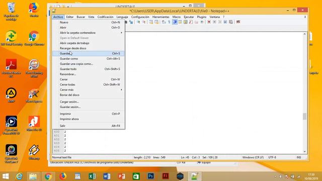Choose Guardar sesión... entry

pos(89,107)
